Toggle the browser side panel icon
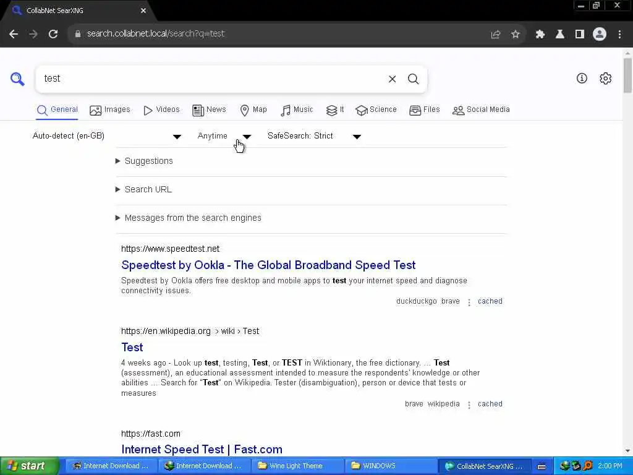 point(580,35)
